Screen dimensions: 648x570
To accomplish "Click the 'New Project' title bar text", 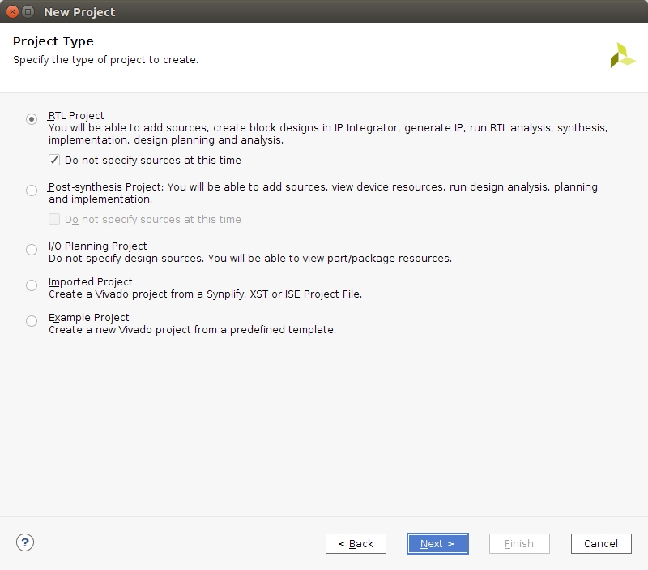I will pos(79,12).
